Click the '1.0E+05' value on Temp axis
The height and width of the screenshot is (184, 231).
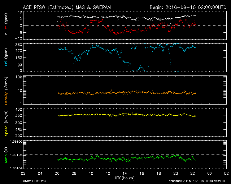[x=16, y=155]
